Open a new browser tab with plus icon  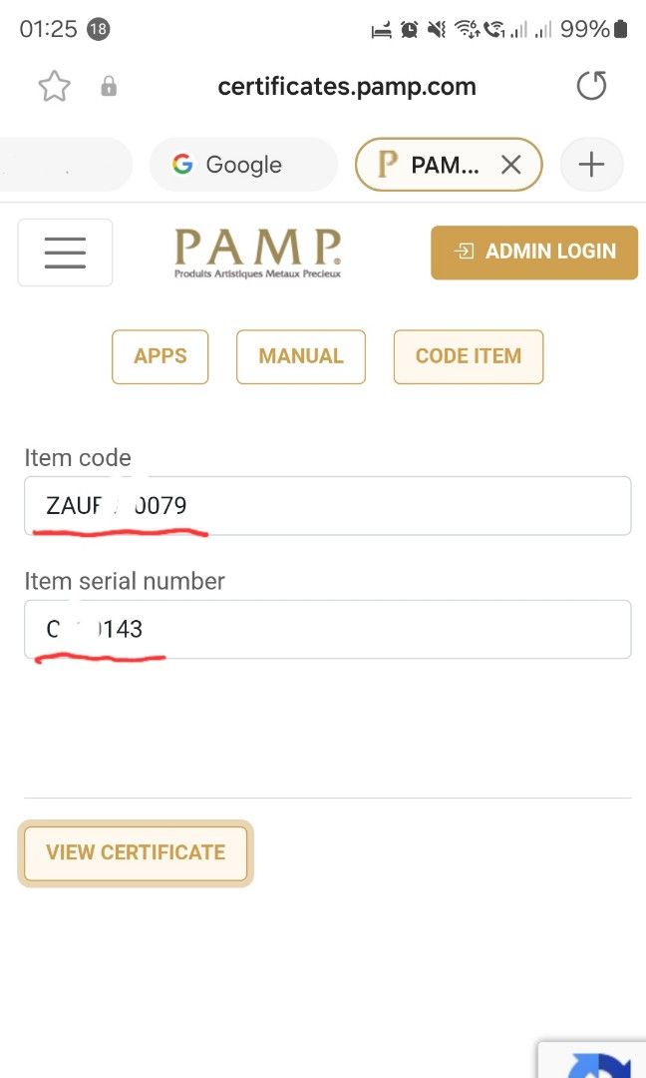click(592, 164)
